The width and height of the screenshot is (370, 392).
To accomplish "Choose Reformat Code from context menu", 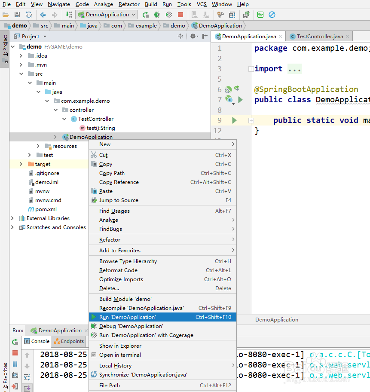I will (x=162, y=270).
